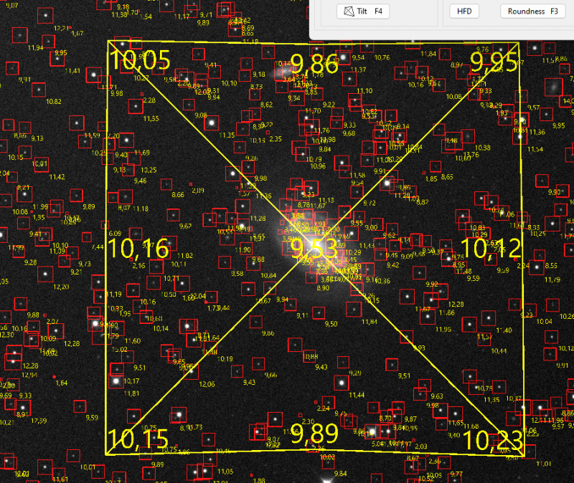The height and width of the screenshot is (483, 574).
Task: Select the large right-middle value 10,12
Action: 491,248
